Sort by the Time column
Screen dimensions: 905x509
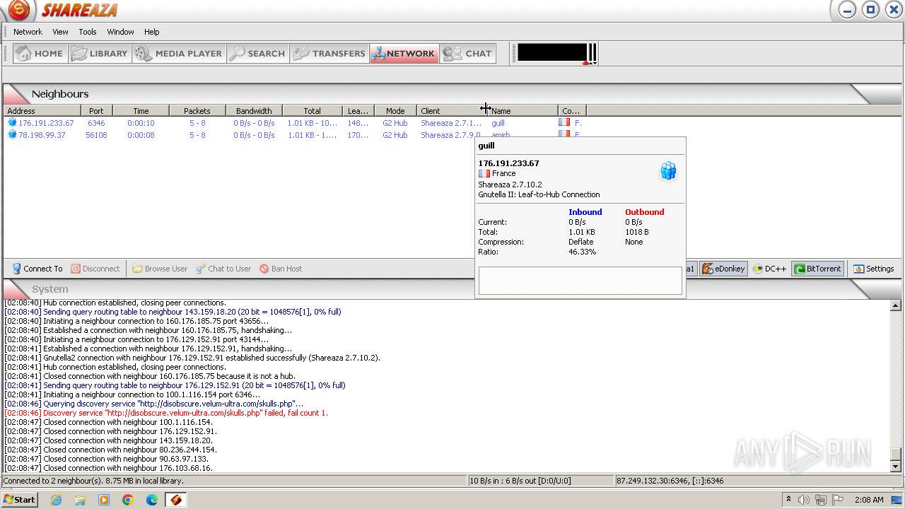coord(141,111)
